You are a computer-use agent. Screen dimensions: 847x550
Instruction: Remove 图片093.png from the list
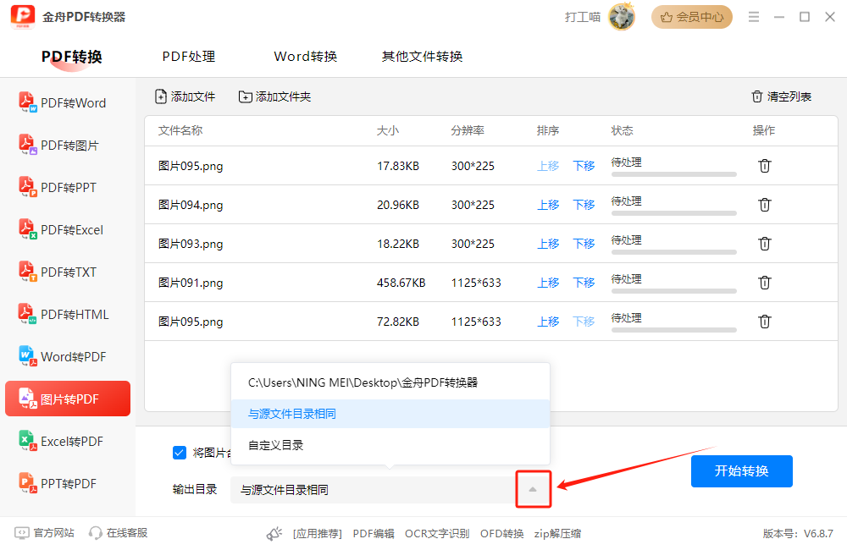click(x=765, y=243)
